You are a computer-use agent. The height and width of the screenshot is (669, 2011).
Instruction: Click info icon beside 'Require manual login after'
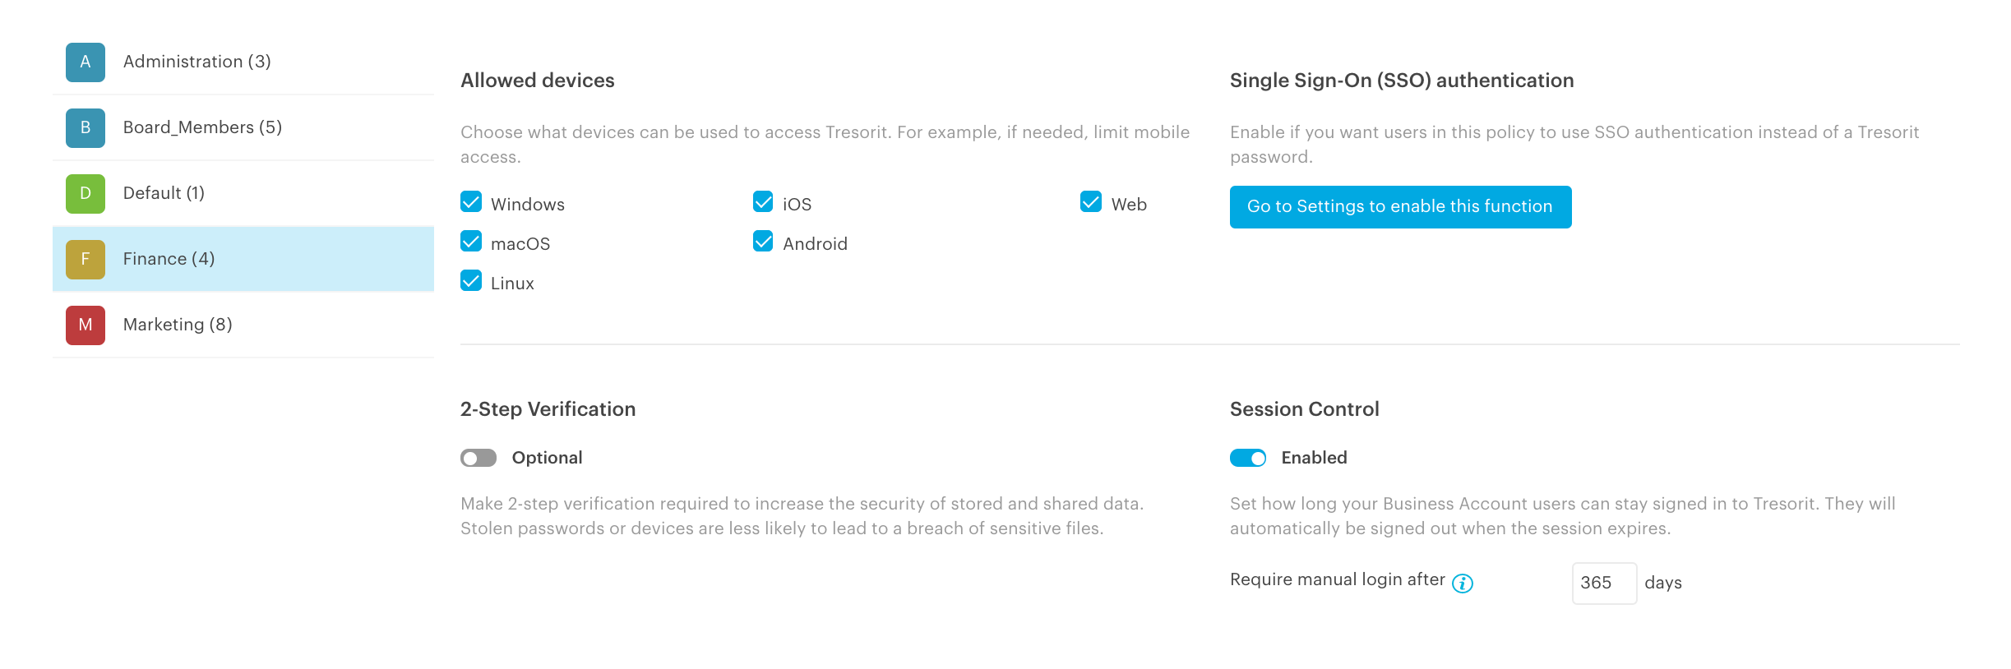(x=1463, y=584)
